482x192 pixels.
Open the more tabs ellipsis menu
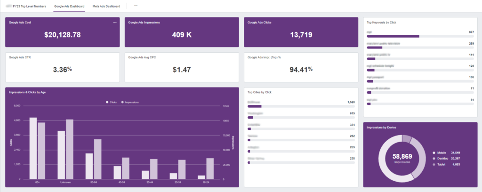pos(136,6)
